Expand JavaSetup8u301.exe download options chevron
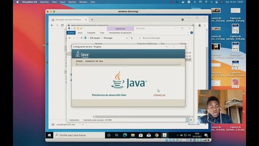This screenshot has width=259, height=146. pos(83,125)
